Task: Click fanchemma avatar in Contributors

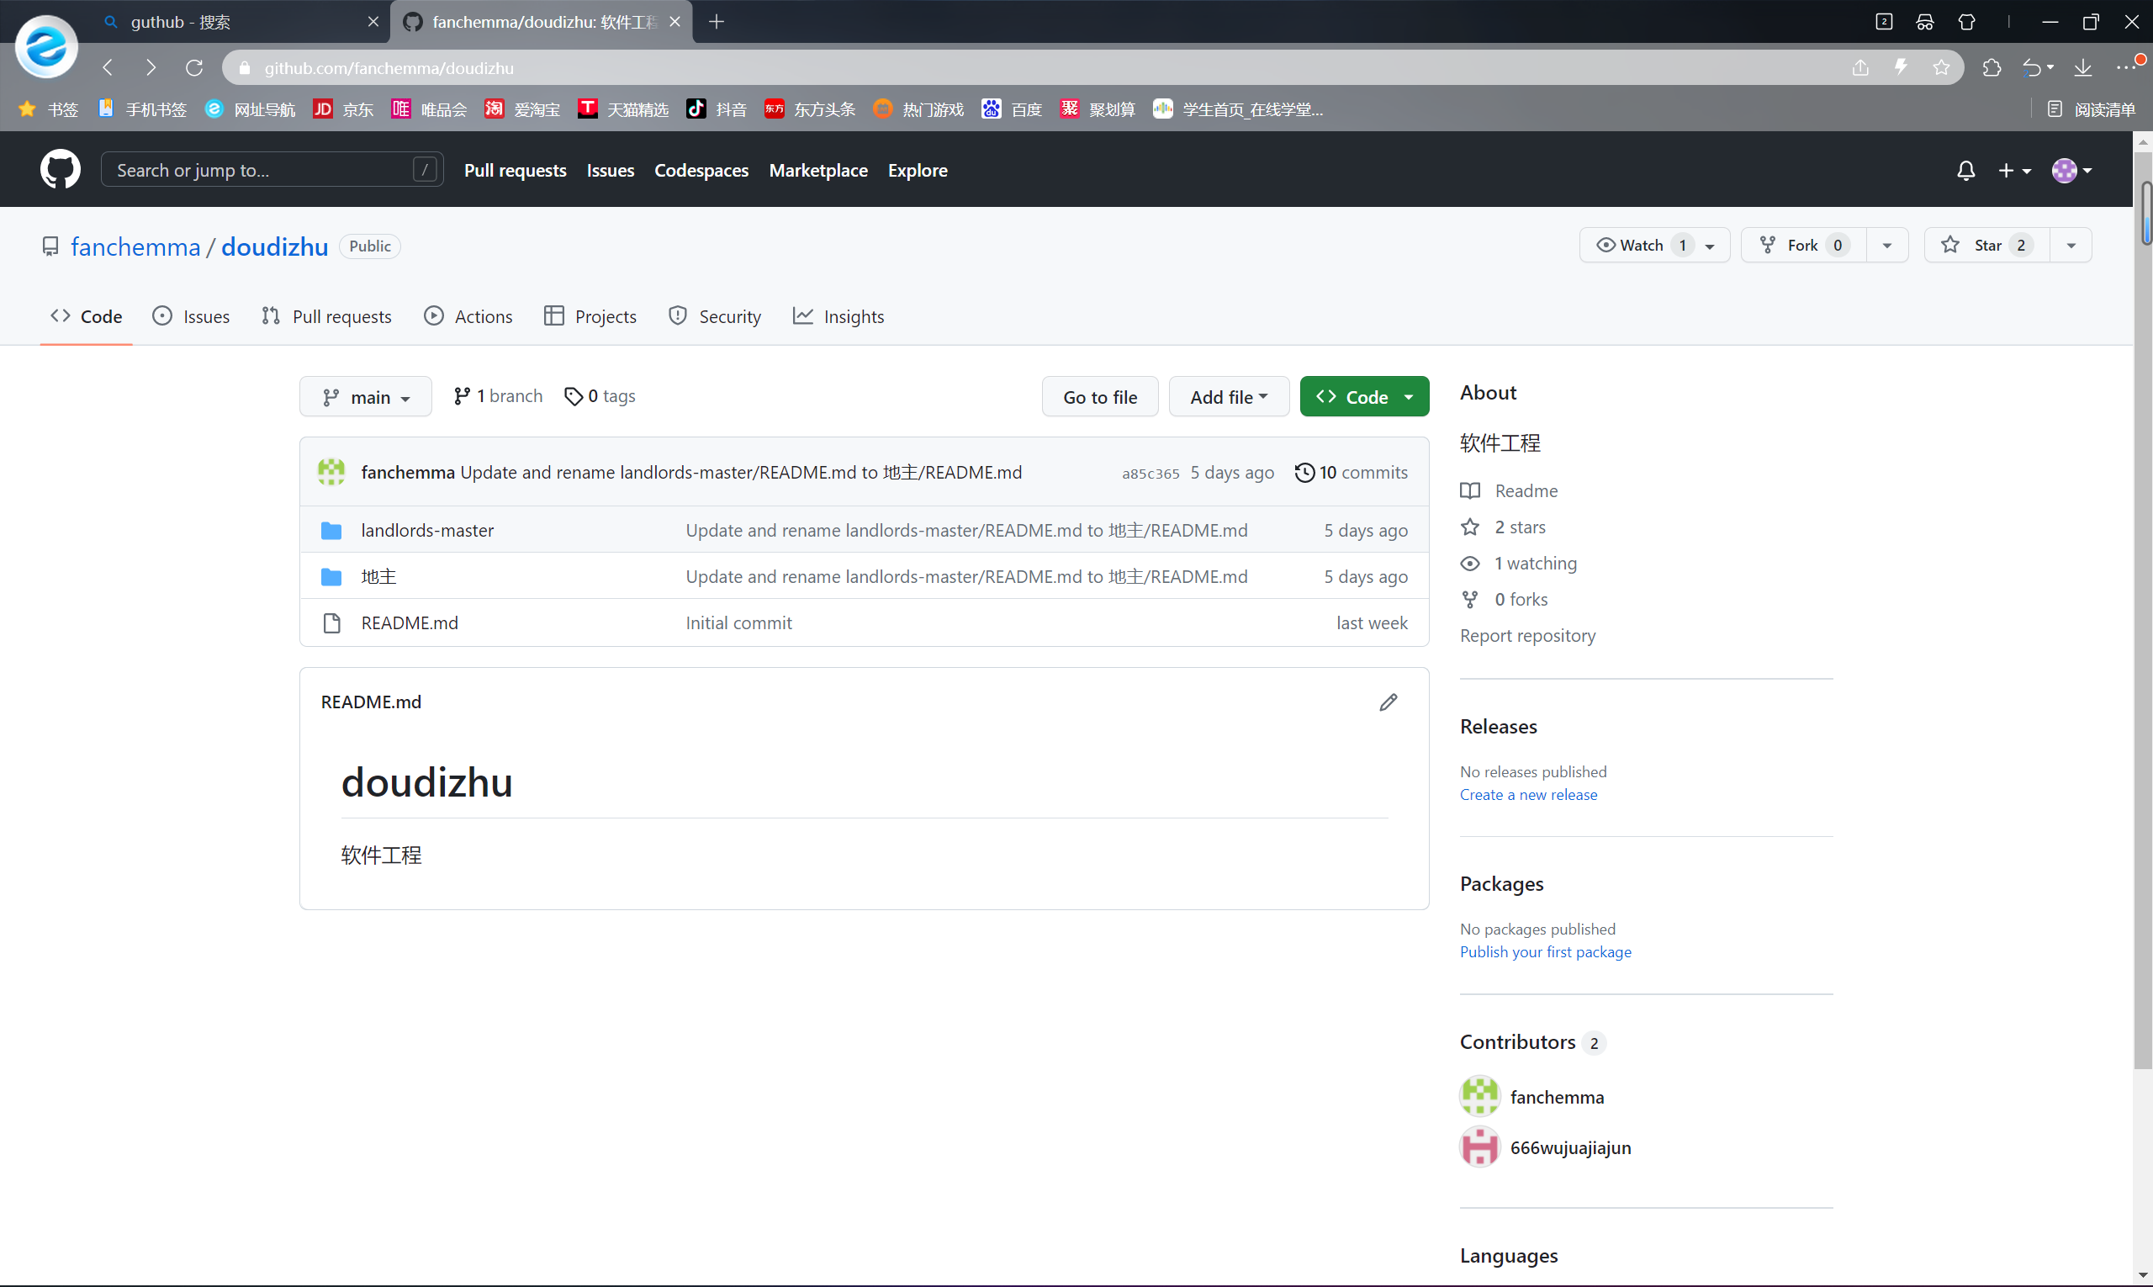Action: click(1479, 1096)
